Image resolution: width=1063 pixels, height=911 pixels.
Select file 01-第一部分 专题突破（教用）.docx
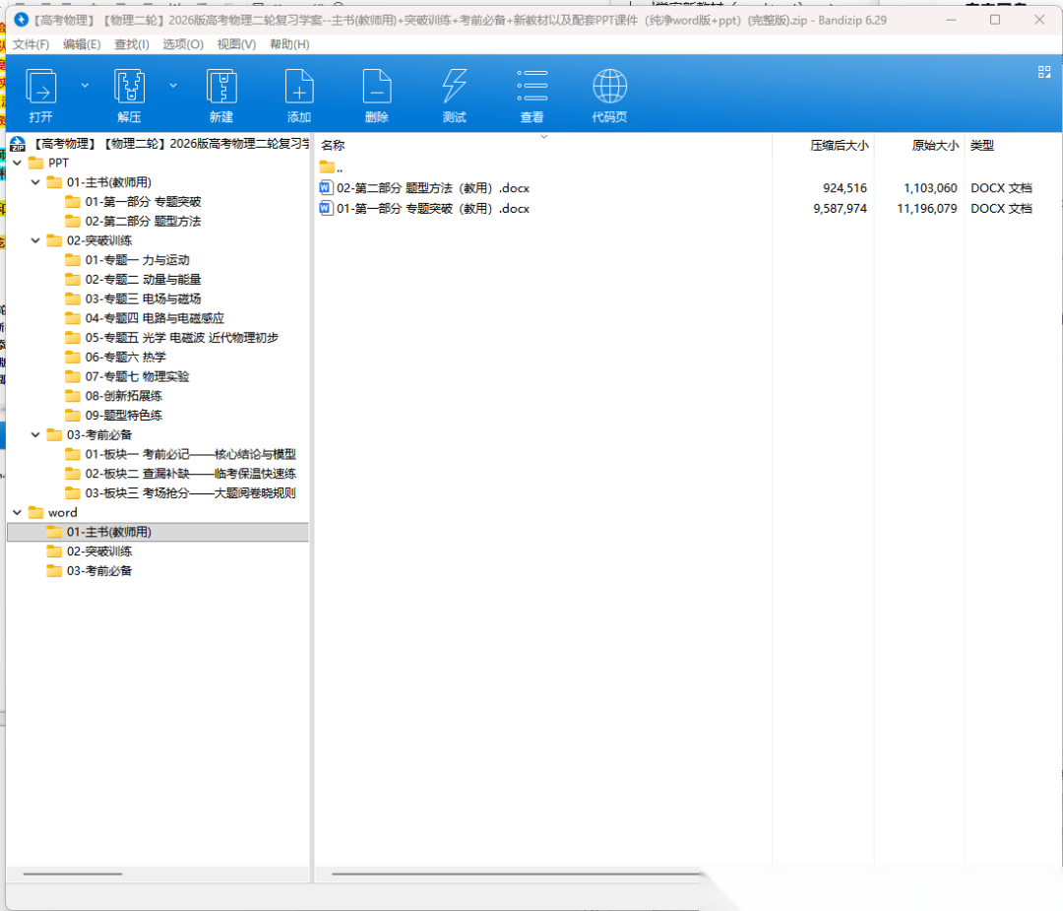[x=432, y=209]
